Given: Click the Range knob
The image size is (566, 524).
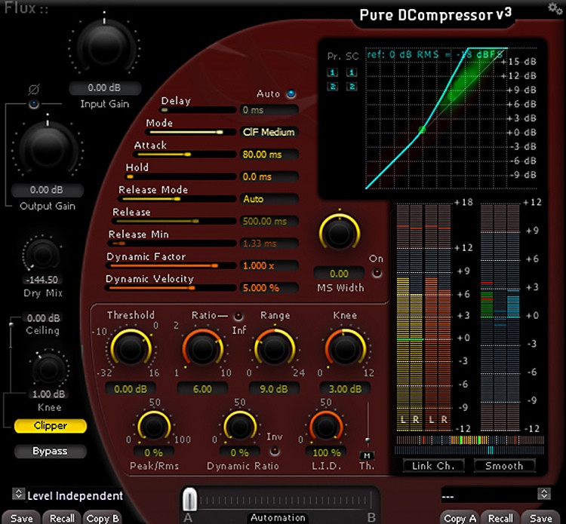Looking at the screenshot, I should (x=275, y=348).
